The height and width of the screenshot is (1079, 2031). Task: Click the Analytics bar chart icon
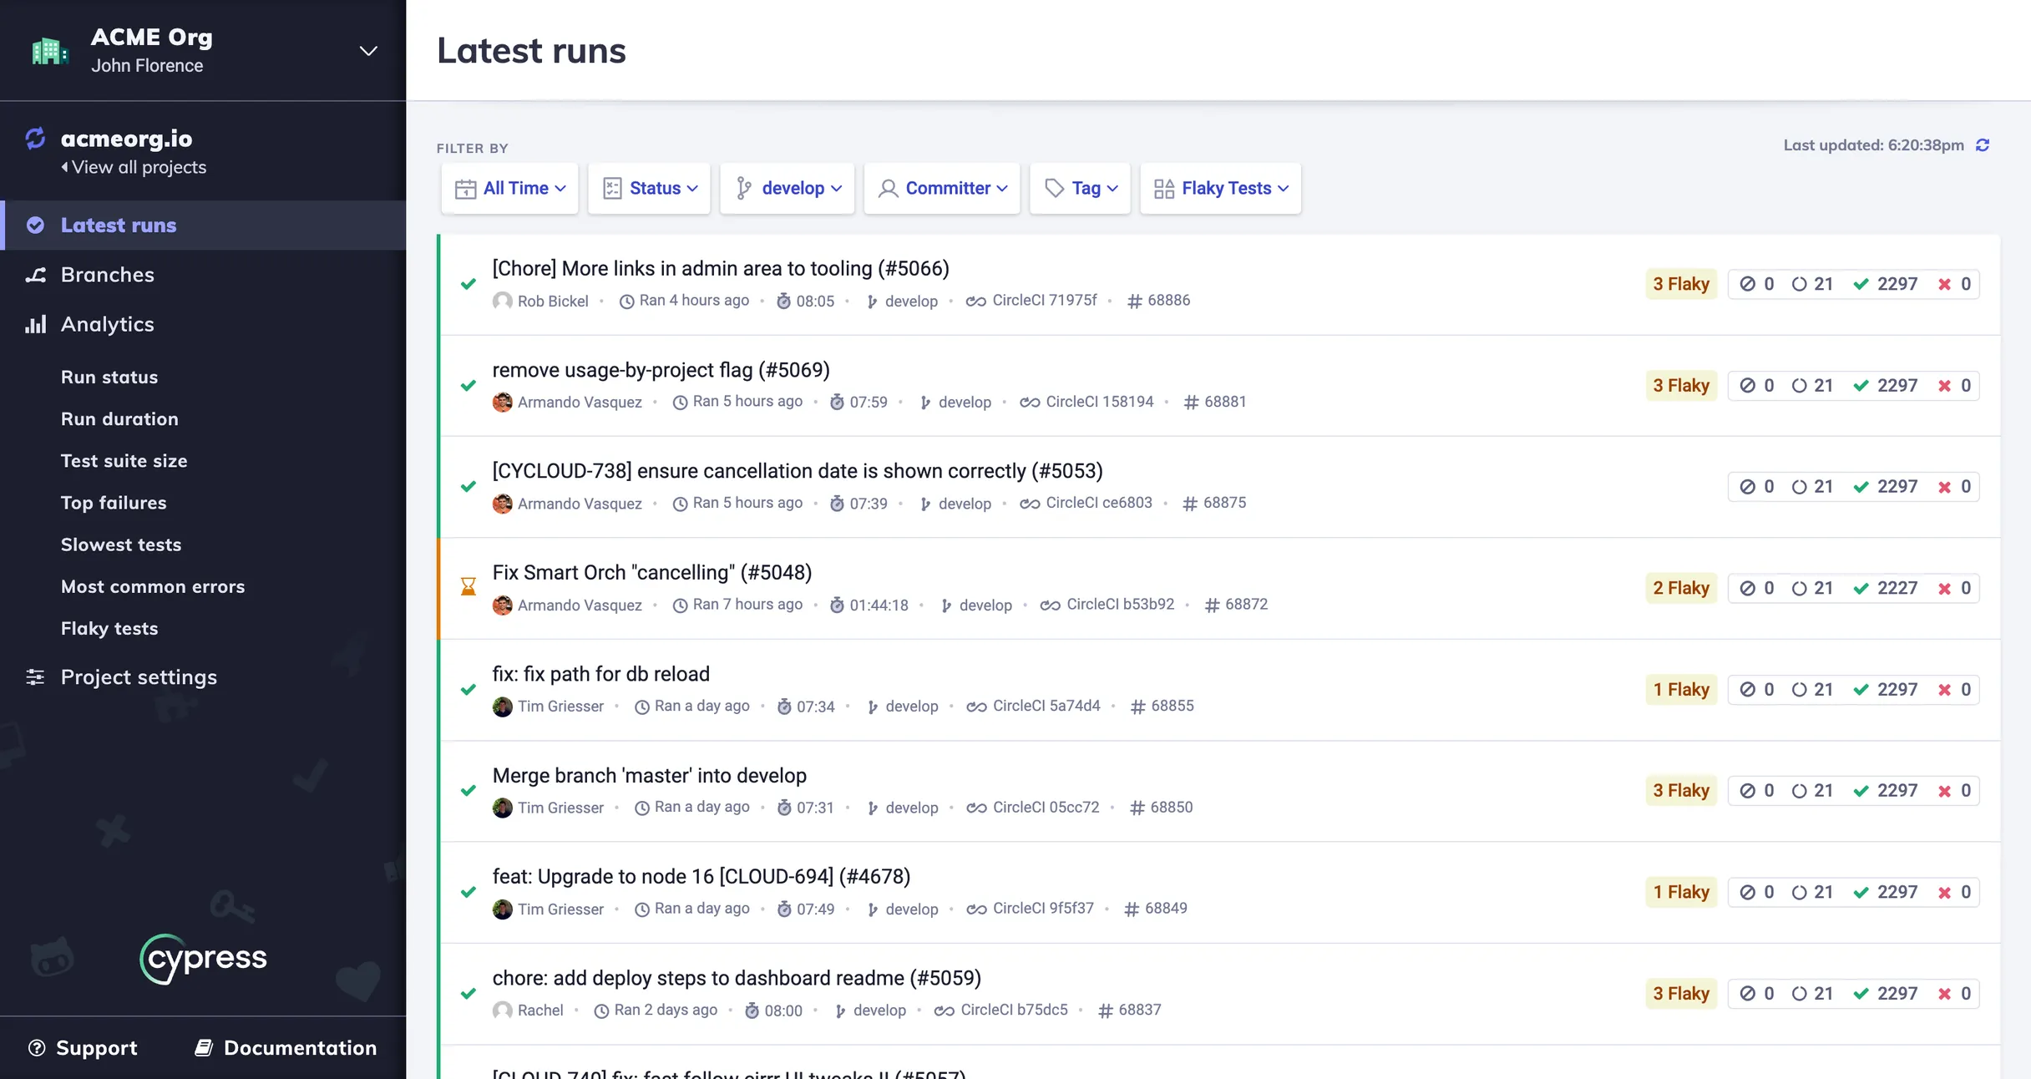(x=35, y=324)
